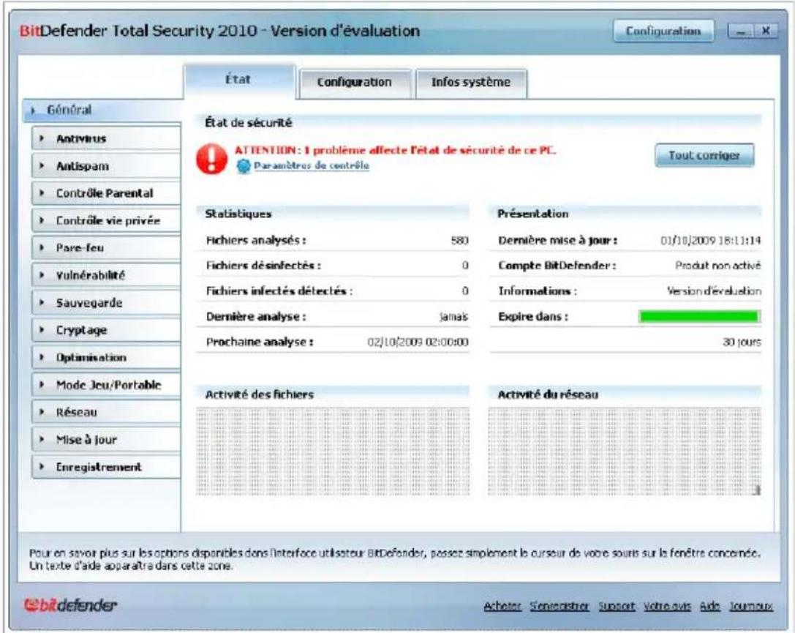Click the Dernière analyse value jamais
Viewport: 795px width, 633px height.
[453, 317]
